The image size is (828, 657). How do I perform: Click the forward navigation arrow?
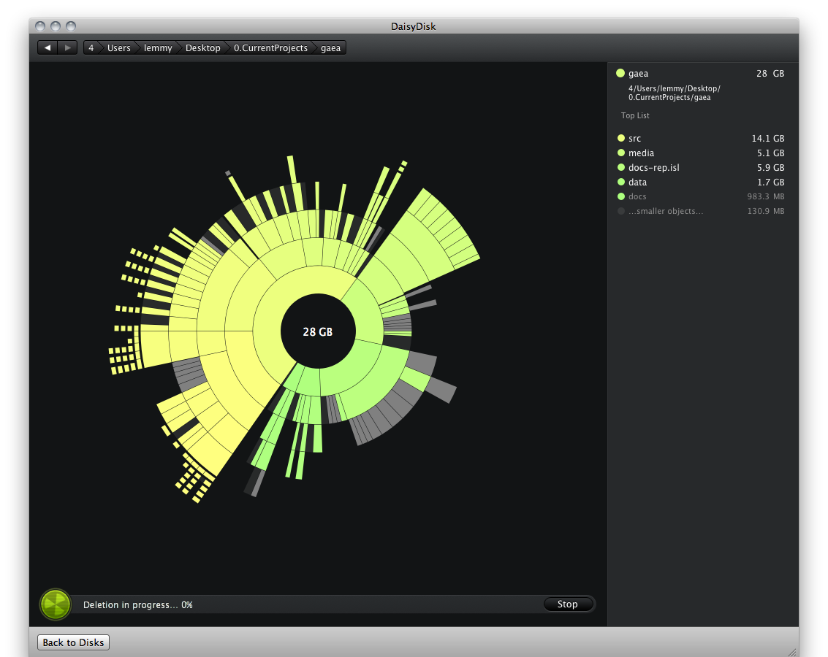68,47
